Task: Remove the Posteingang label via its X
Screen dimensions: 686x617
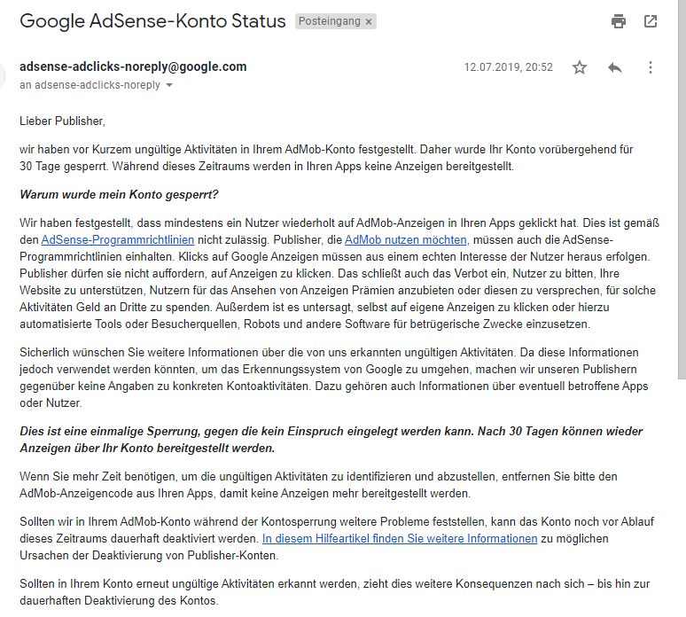Action: [369, 21]
